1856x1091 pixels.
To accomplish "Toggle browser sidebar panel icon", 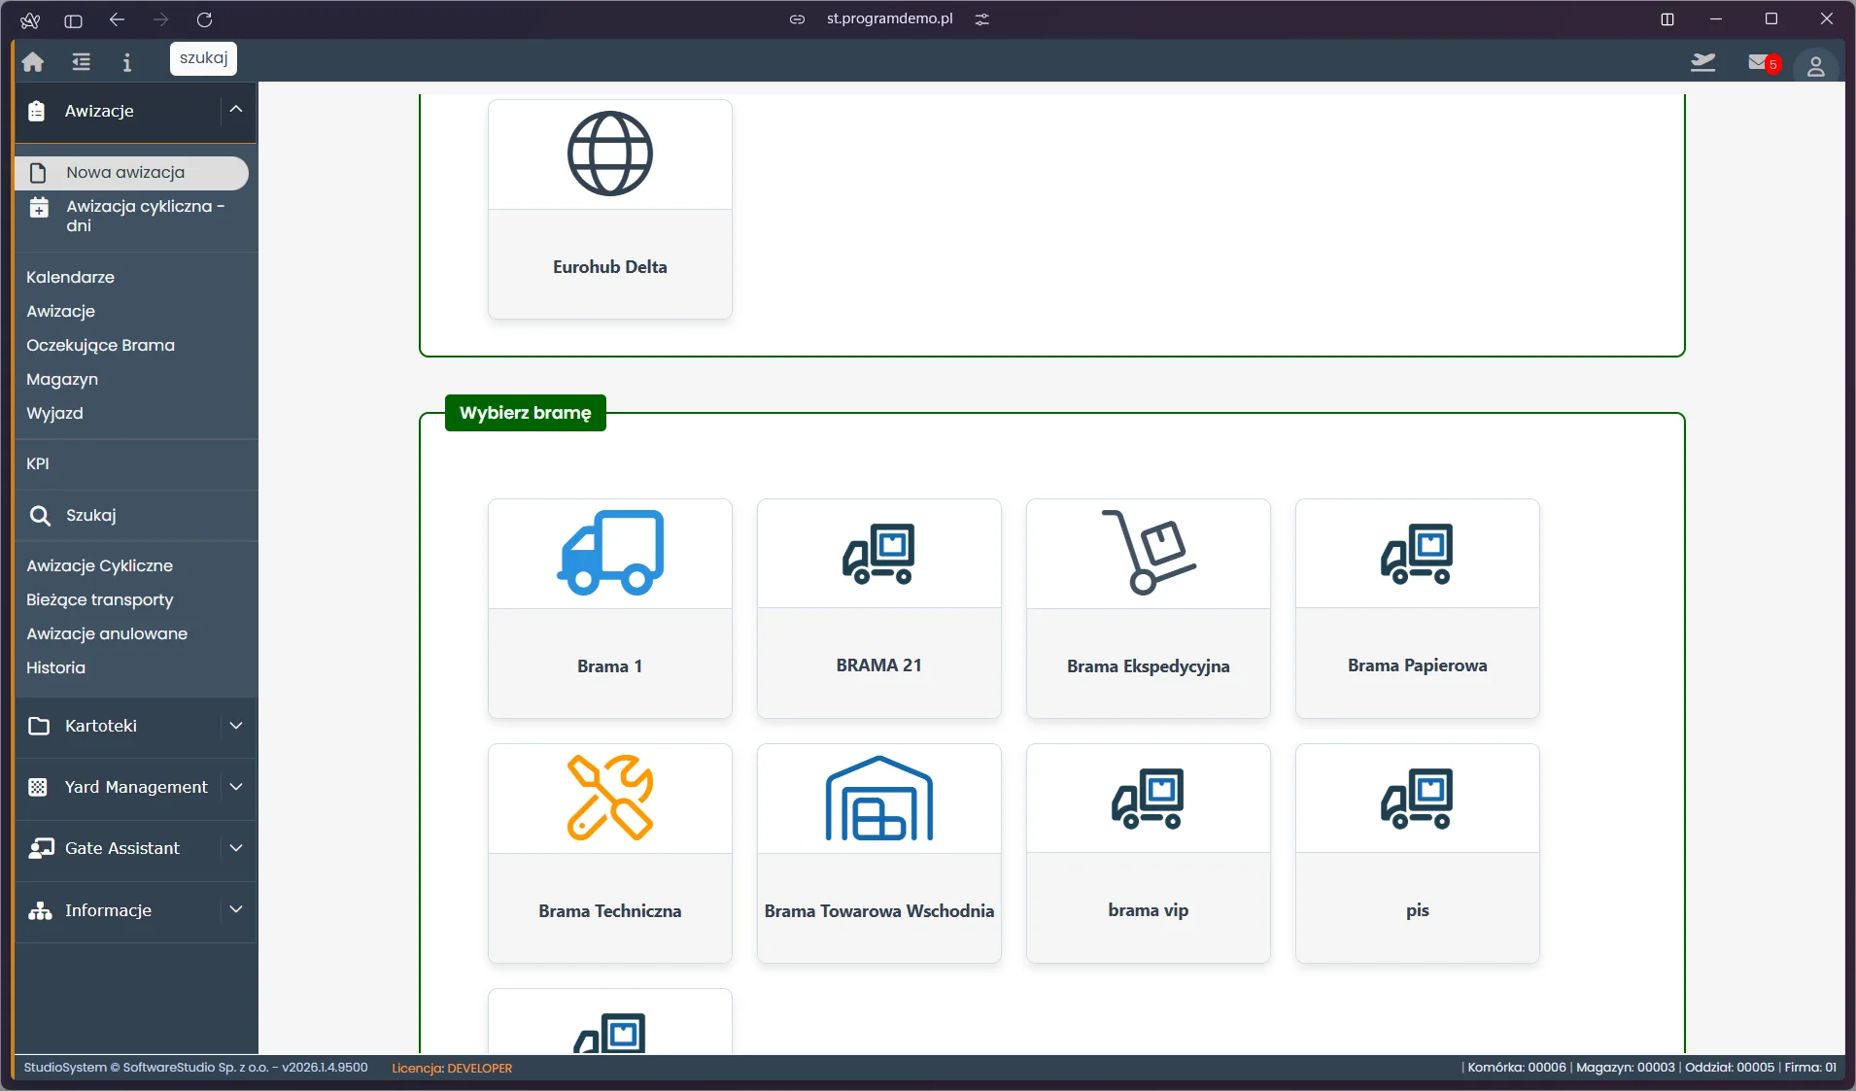I will (73, 19).
